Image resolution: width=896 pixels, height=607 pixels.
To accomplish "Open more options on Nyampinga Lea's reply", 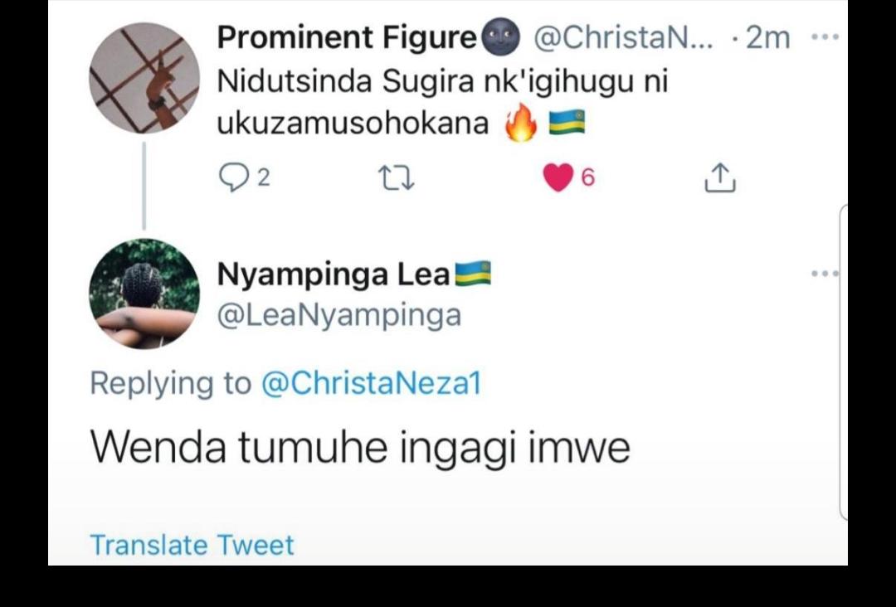I will [x=825, y=273].
